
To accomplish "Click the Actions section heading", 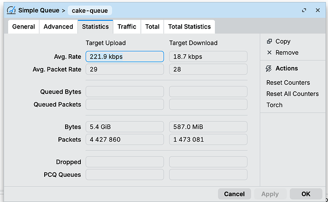I will [x=287, y=68].
